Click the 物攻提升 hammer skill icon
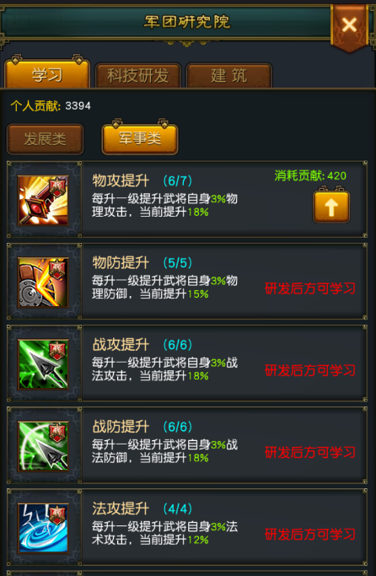The image size is (376, 576). point(43,200)
